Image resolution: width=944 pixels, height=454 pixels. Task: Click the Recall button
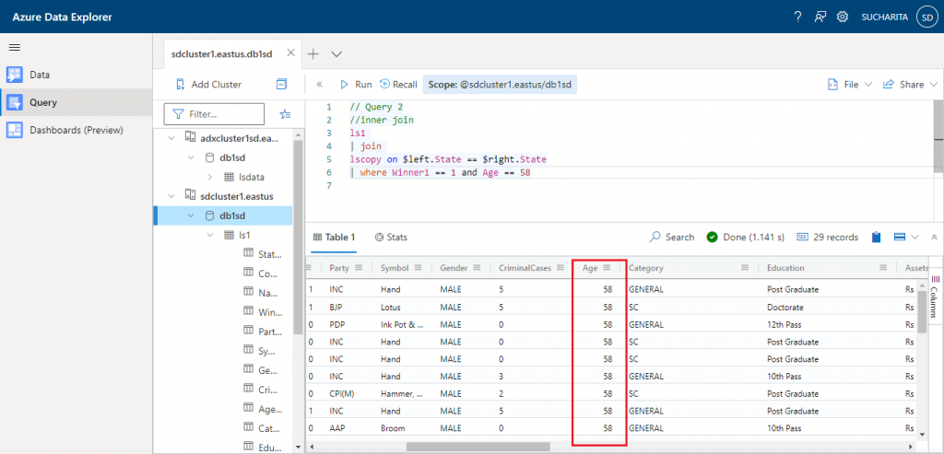point(398,84)
